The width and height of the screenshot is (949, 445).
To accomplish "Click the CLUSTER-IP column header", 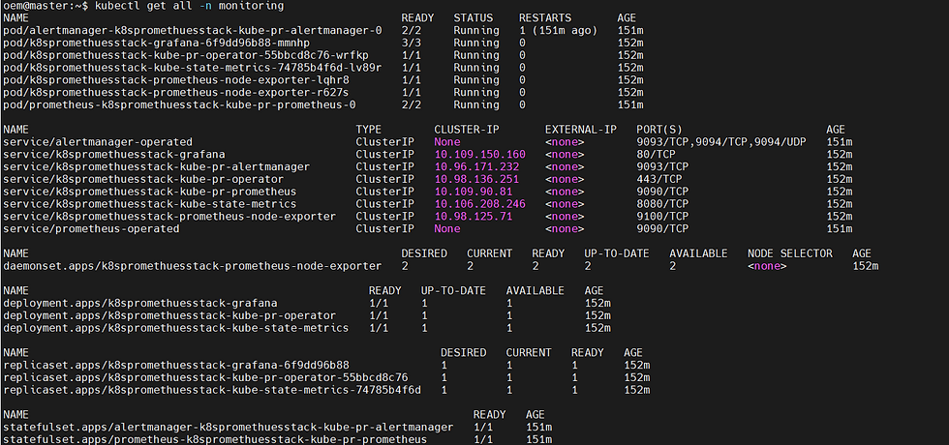I will point(467,130).
